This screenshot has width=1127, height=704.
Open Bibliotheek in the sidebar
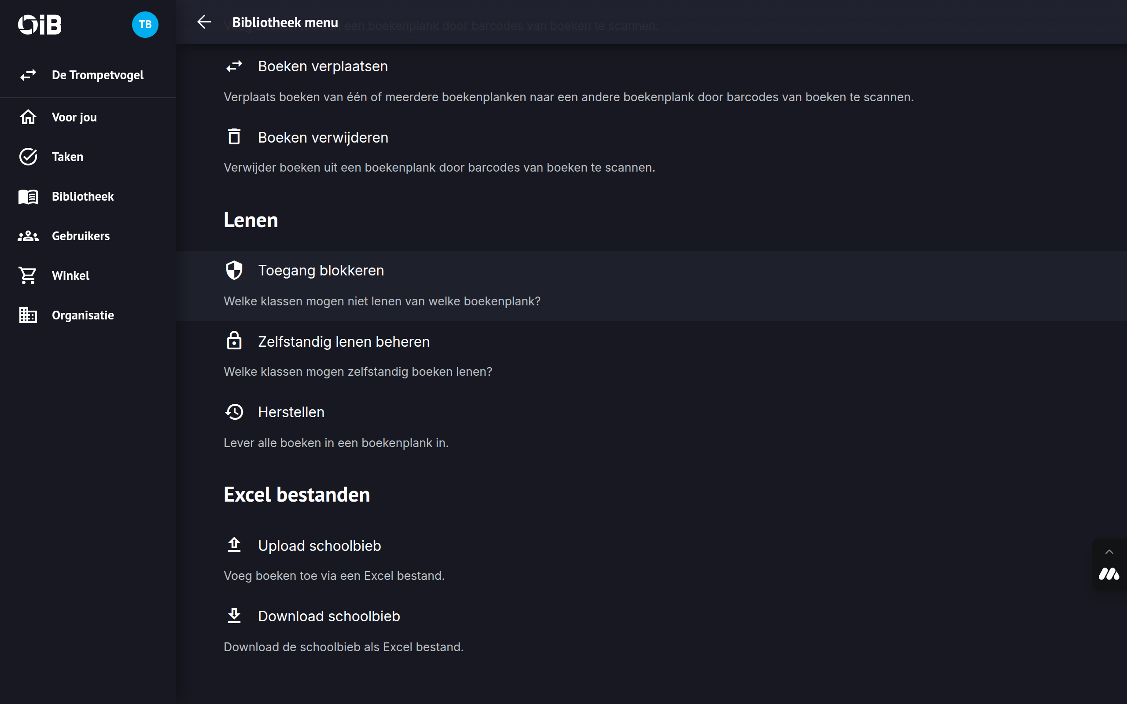pyautogui.click(x=82, y=197)
